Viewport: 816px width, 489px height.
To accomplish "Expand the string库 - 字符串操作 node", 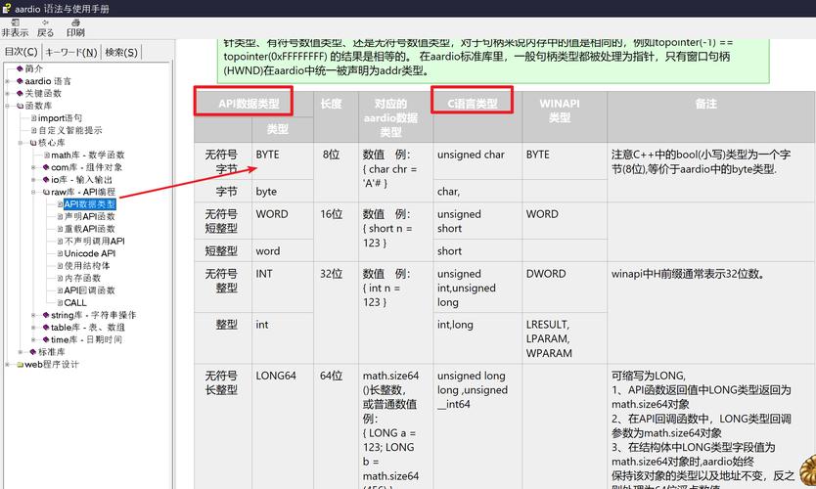I will pyautogui.click(x=33, y=315).
